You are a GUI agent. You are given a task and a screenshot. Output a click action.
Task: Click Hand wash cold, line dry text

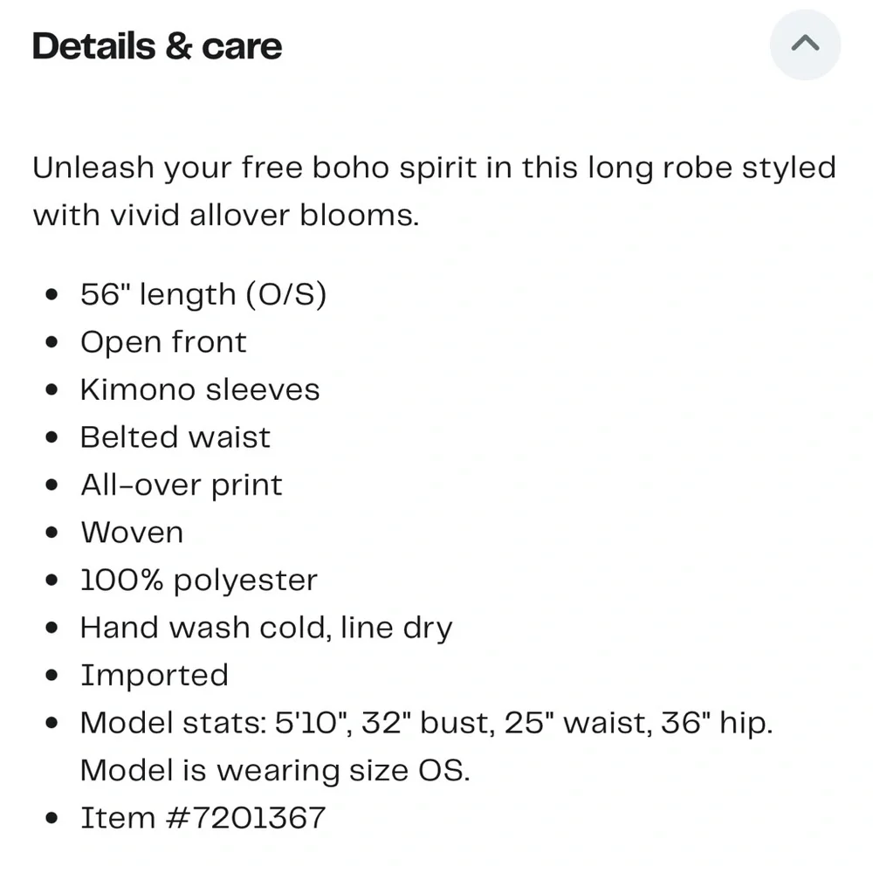[x=266, y=628]
